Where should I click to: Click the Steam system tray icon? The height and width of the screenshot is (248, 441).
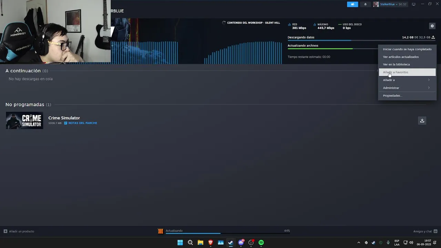[373, 242]
